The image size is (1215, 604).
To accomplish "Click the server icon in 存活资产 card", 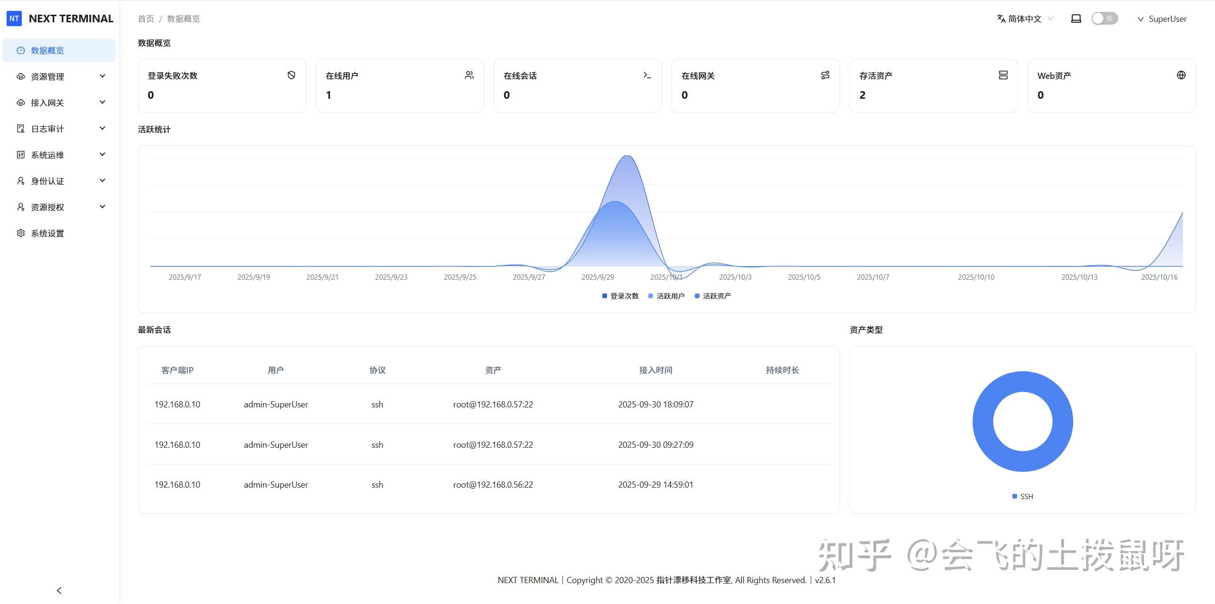I will tap(1003, 75).
